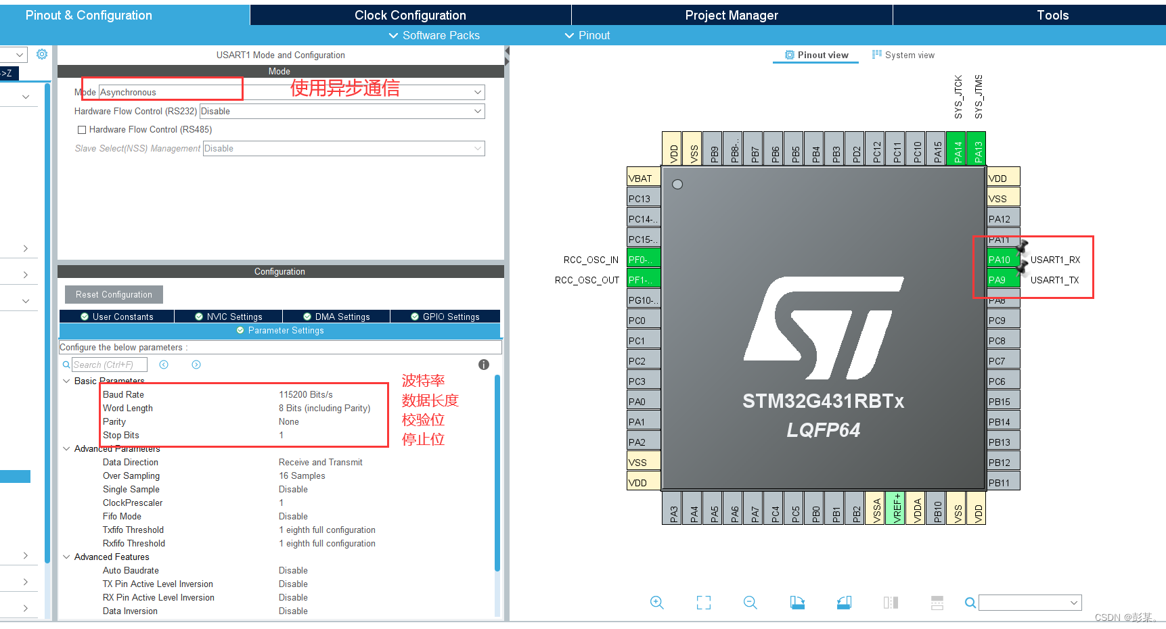Open the DMA Settings tab
Viewport: 1166px width, 629px height.
336,317
